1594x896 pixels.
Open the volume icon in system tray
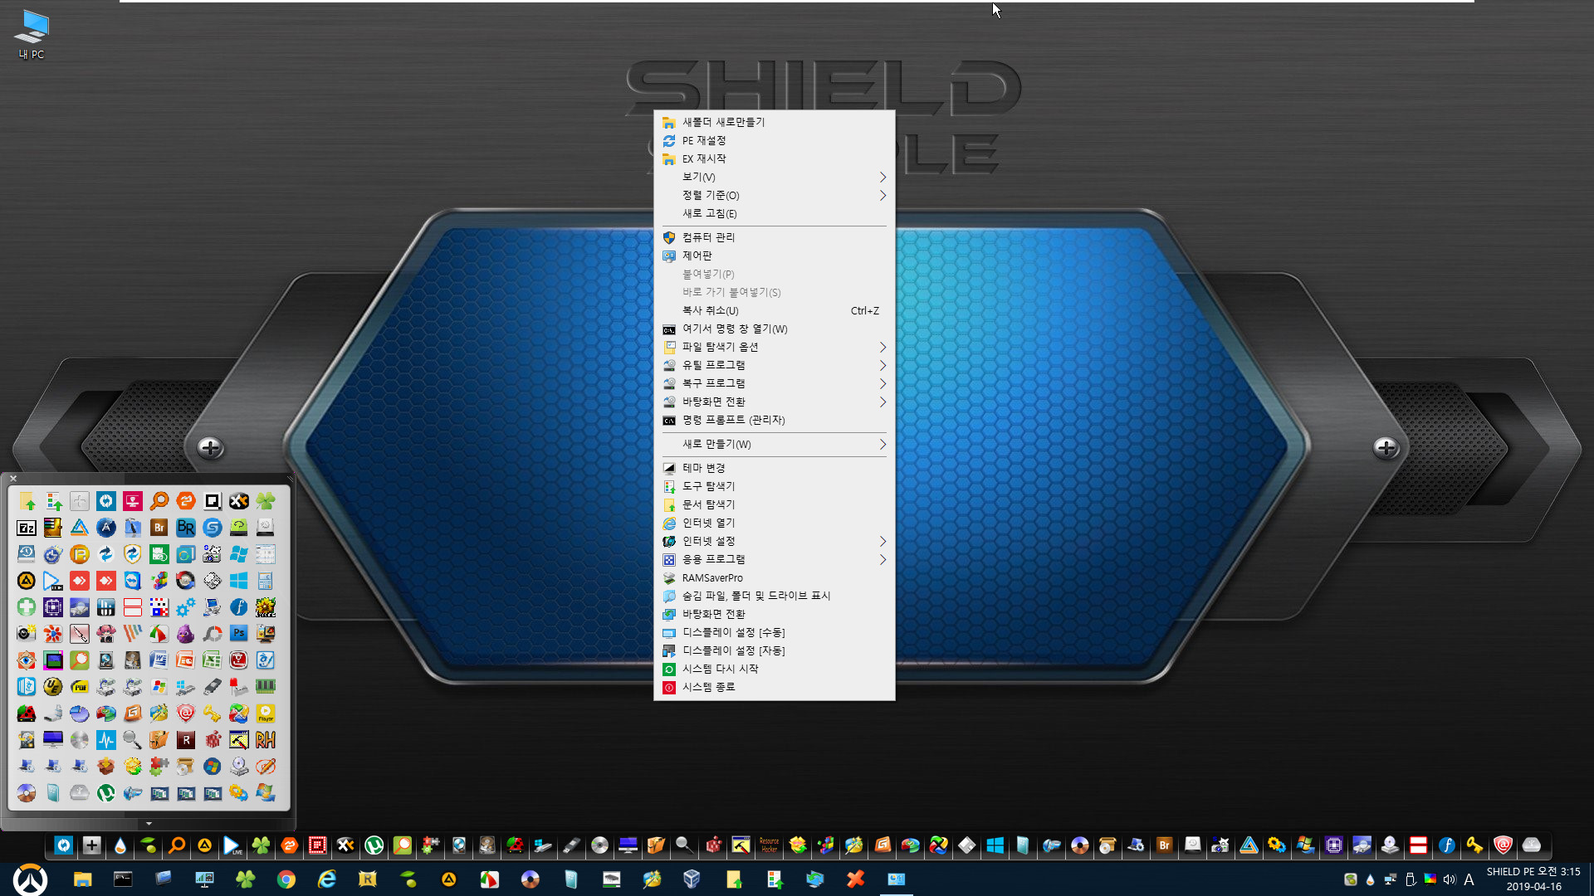[1449, 879]
